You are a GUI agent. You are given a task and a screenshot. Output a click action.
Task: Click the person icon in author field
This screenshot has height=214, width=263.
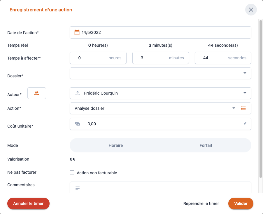[78, 93]
